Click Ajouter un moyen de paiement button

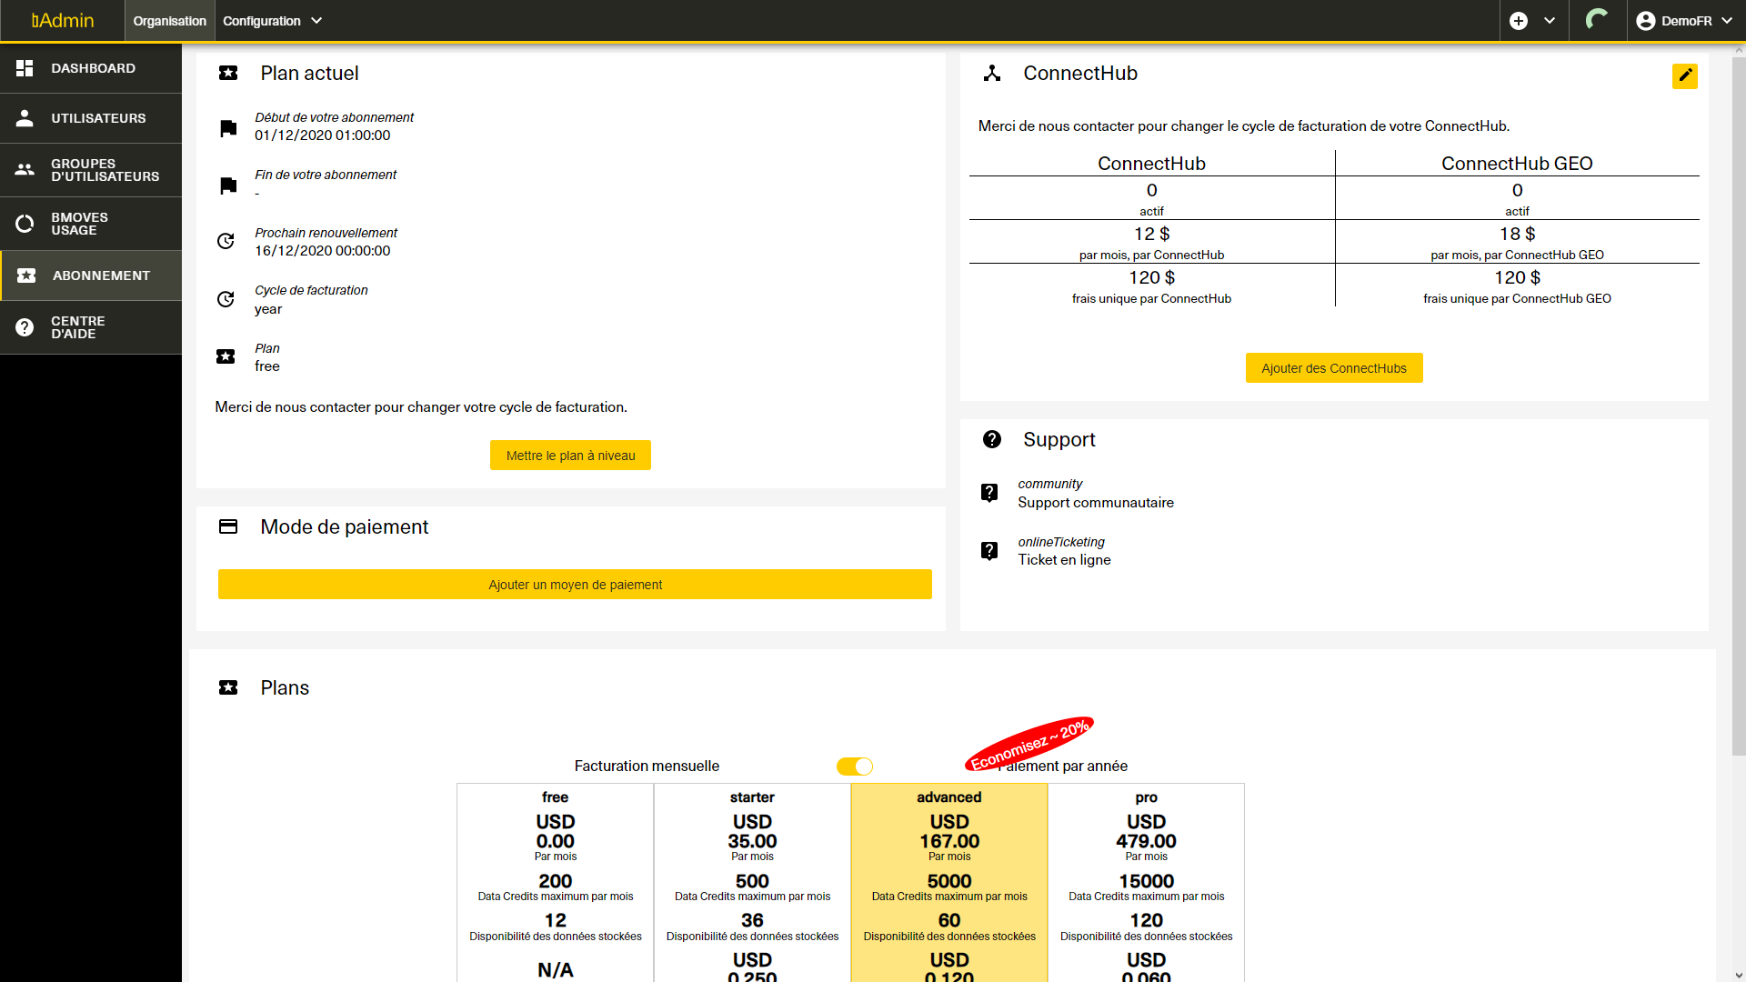(575, 585)
